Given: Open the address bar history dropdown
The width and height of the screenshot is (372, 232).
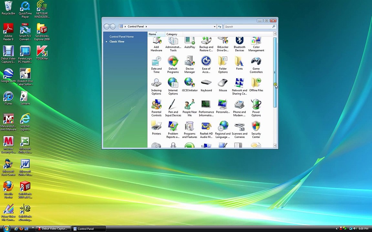Looking at the screenshot, I should (214, 27).
